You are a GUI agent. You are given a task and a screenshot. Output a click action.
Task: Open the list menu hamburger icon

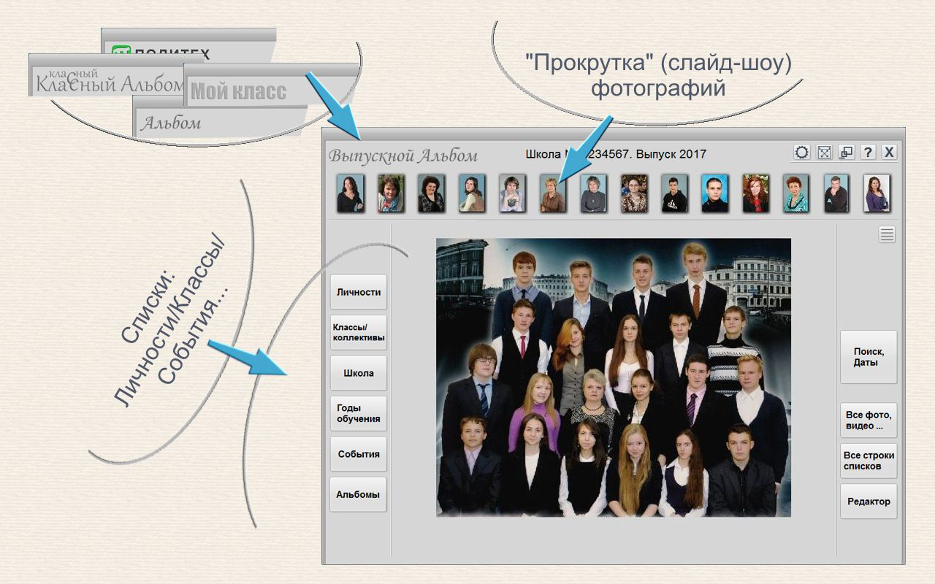click(x=886, y=234)
